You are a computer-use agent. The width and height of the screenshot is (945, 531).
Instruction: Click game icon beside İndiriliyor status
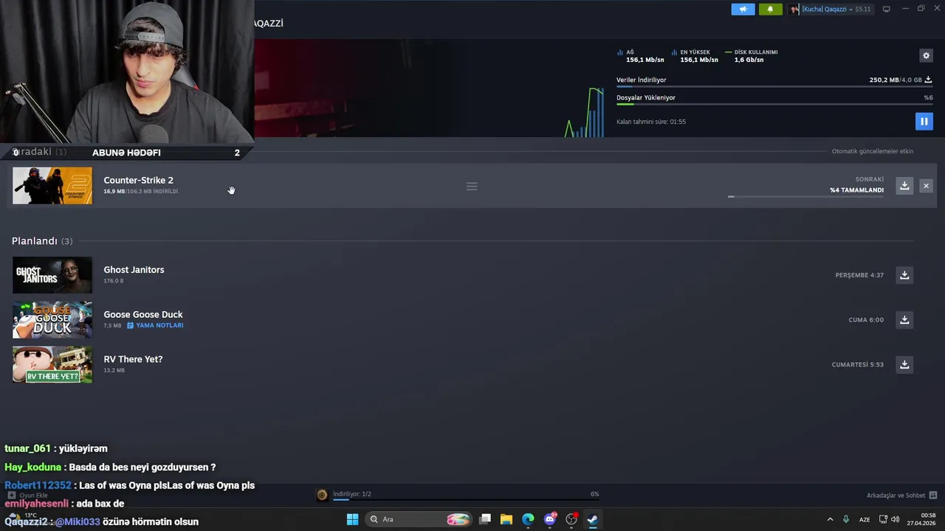pyautogui.click(x=322, y=495)
